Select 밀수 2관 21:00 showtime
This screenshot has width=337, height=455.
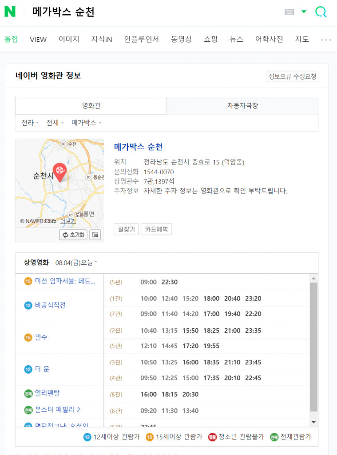pyautogui.click(x=232, y=331)
